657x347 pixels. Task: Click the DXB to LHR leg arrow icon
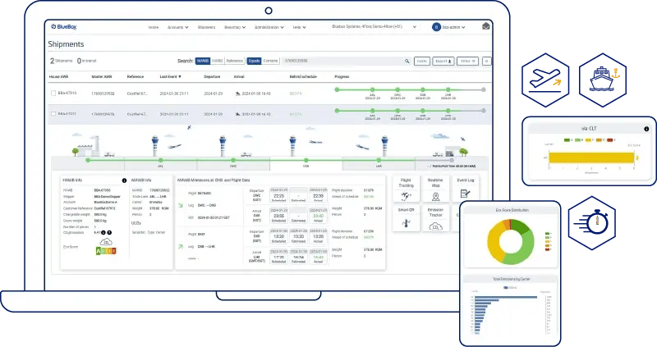click(181, 247)
